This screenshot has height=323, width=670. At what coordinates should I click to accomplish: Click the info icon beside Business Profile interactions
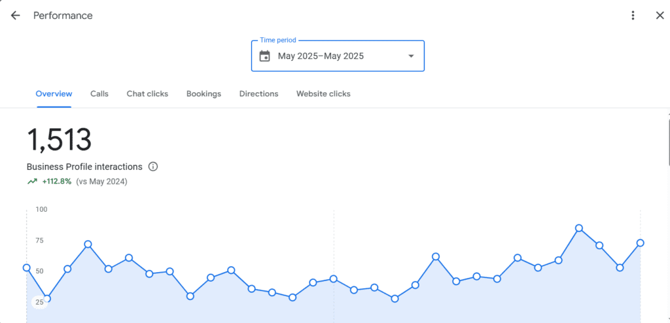[153, 167]
